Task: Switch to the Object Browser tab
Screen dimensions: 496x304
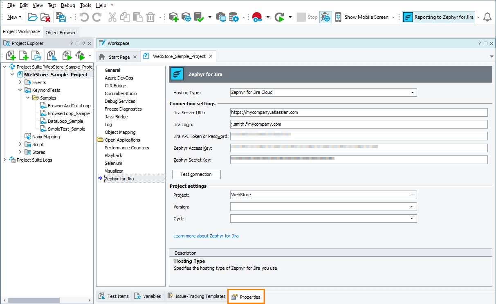Action: (61, 33)
